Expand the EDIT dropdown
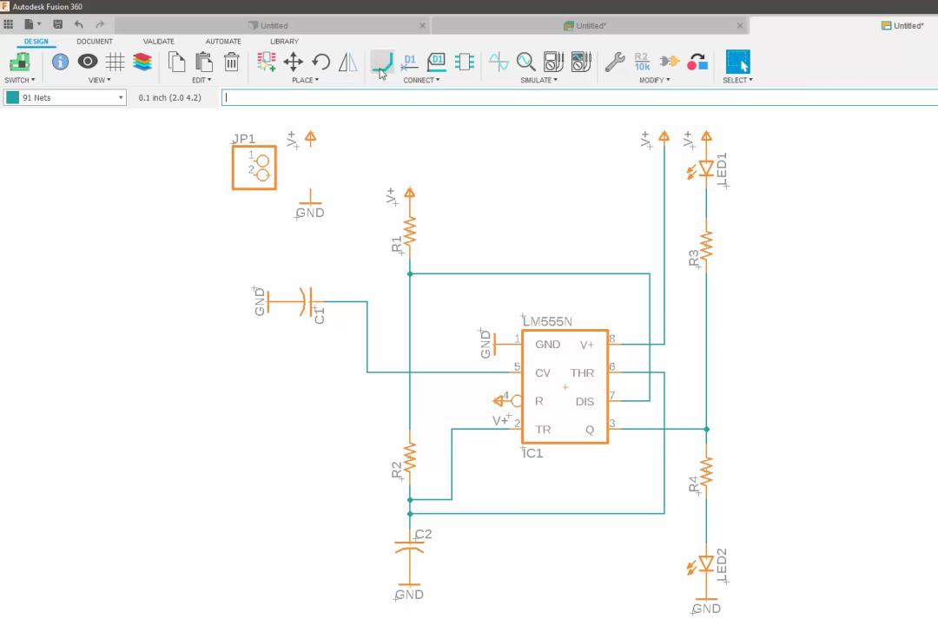Viewport: 938px width, 632px height. pyautogui.click(x=201, y=80)
